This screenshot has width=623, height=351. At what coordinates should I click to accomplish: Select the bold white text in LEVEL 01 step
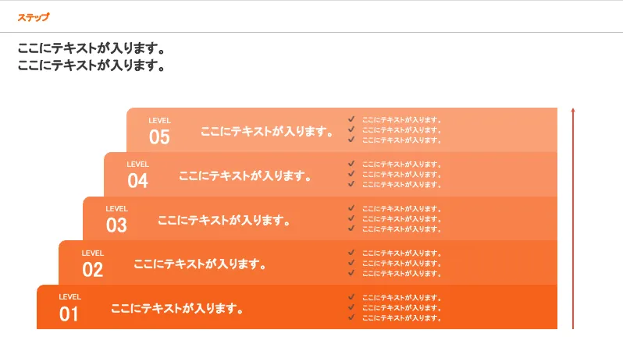point(177,308)
